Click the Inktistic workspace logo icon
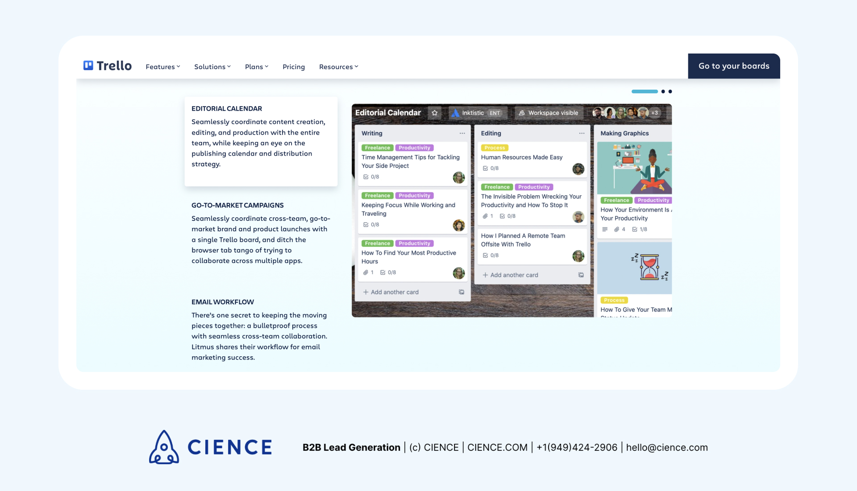 tap(455, 113)
